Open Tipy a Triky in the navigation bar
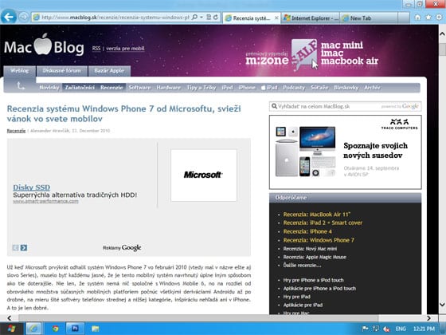Image resolution: width=446 pixels, height=335 pixels. coord(201,88)
